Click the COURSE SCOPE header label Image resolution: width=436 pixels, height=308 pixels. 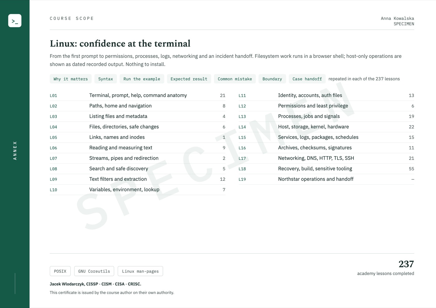click(x=72, y=18)
